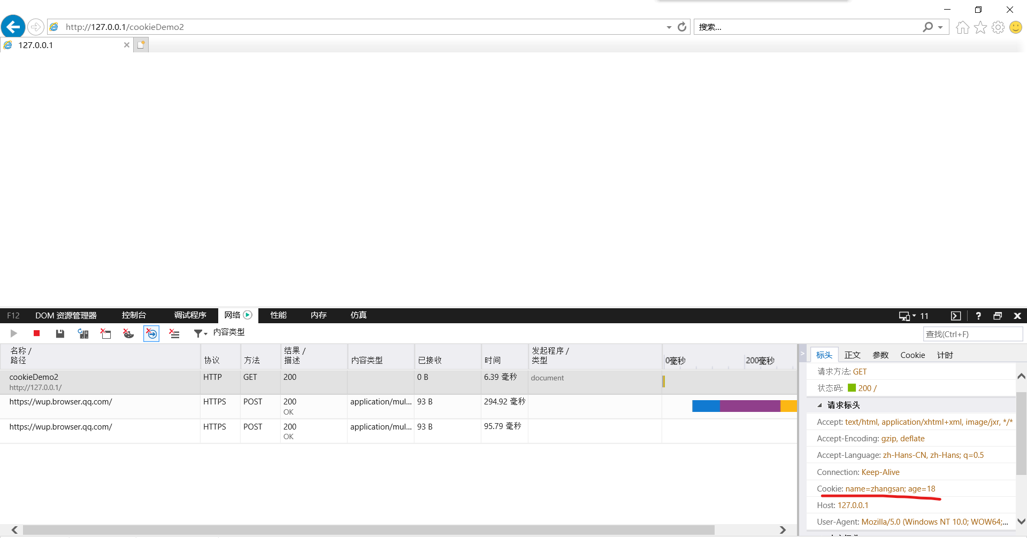The image size is (1027, 538).
Task: Open Favorites star icon
Action: 980,27
